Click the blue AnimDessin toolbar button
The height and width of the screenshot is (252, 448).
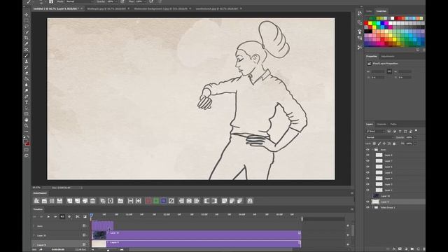pos(163,201)
